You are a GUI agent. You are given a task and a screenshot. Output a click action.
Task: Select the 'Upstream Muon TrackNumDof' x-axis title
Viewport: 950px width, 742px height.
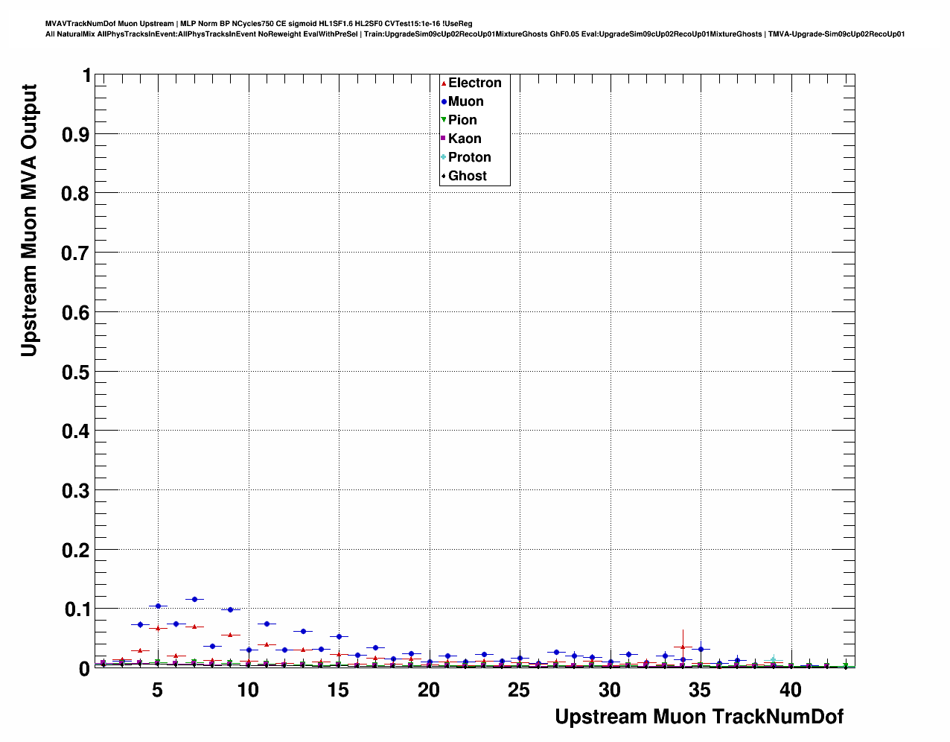tap(698, 717)
